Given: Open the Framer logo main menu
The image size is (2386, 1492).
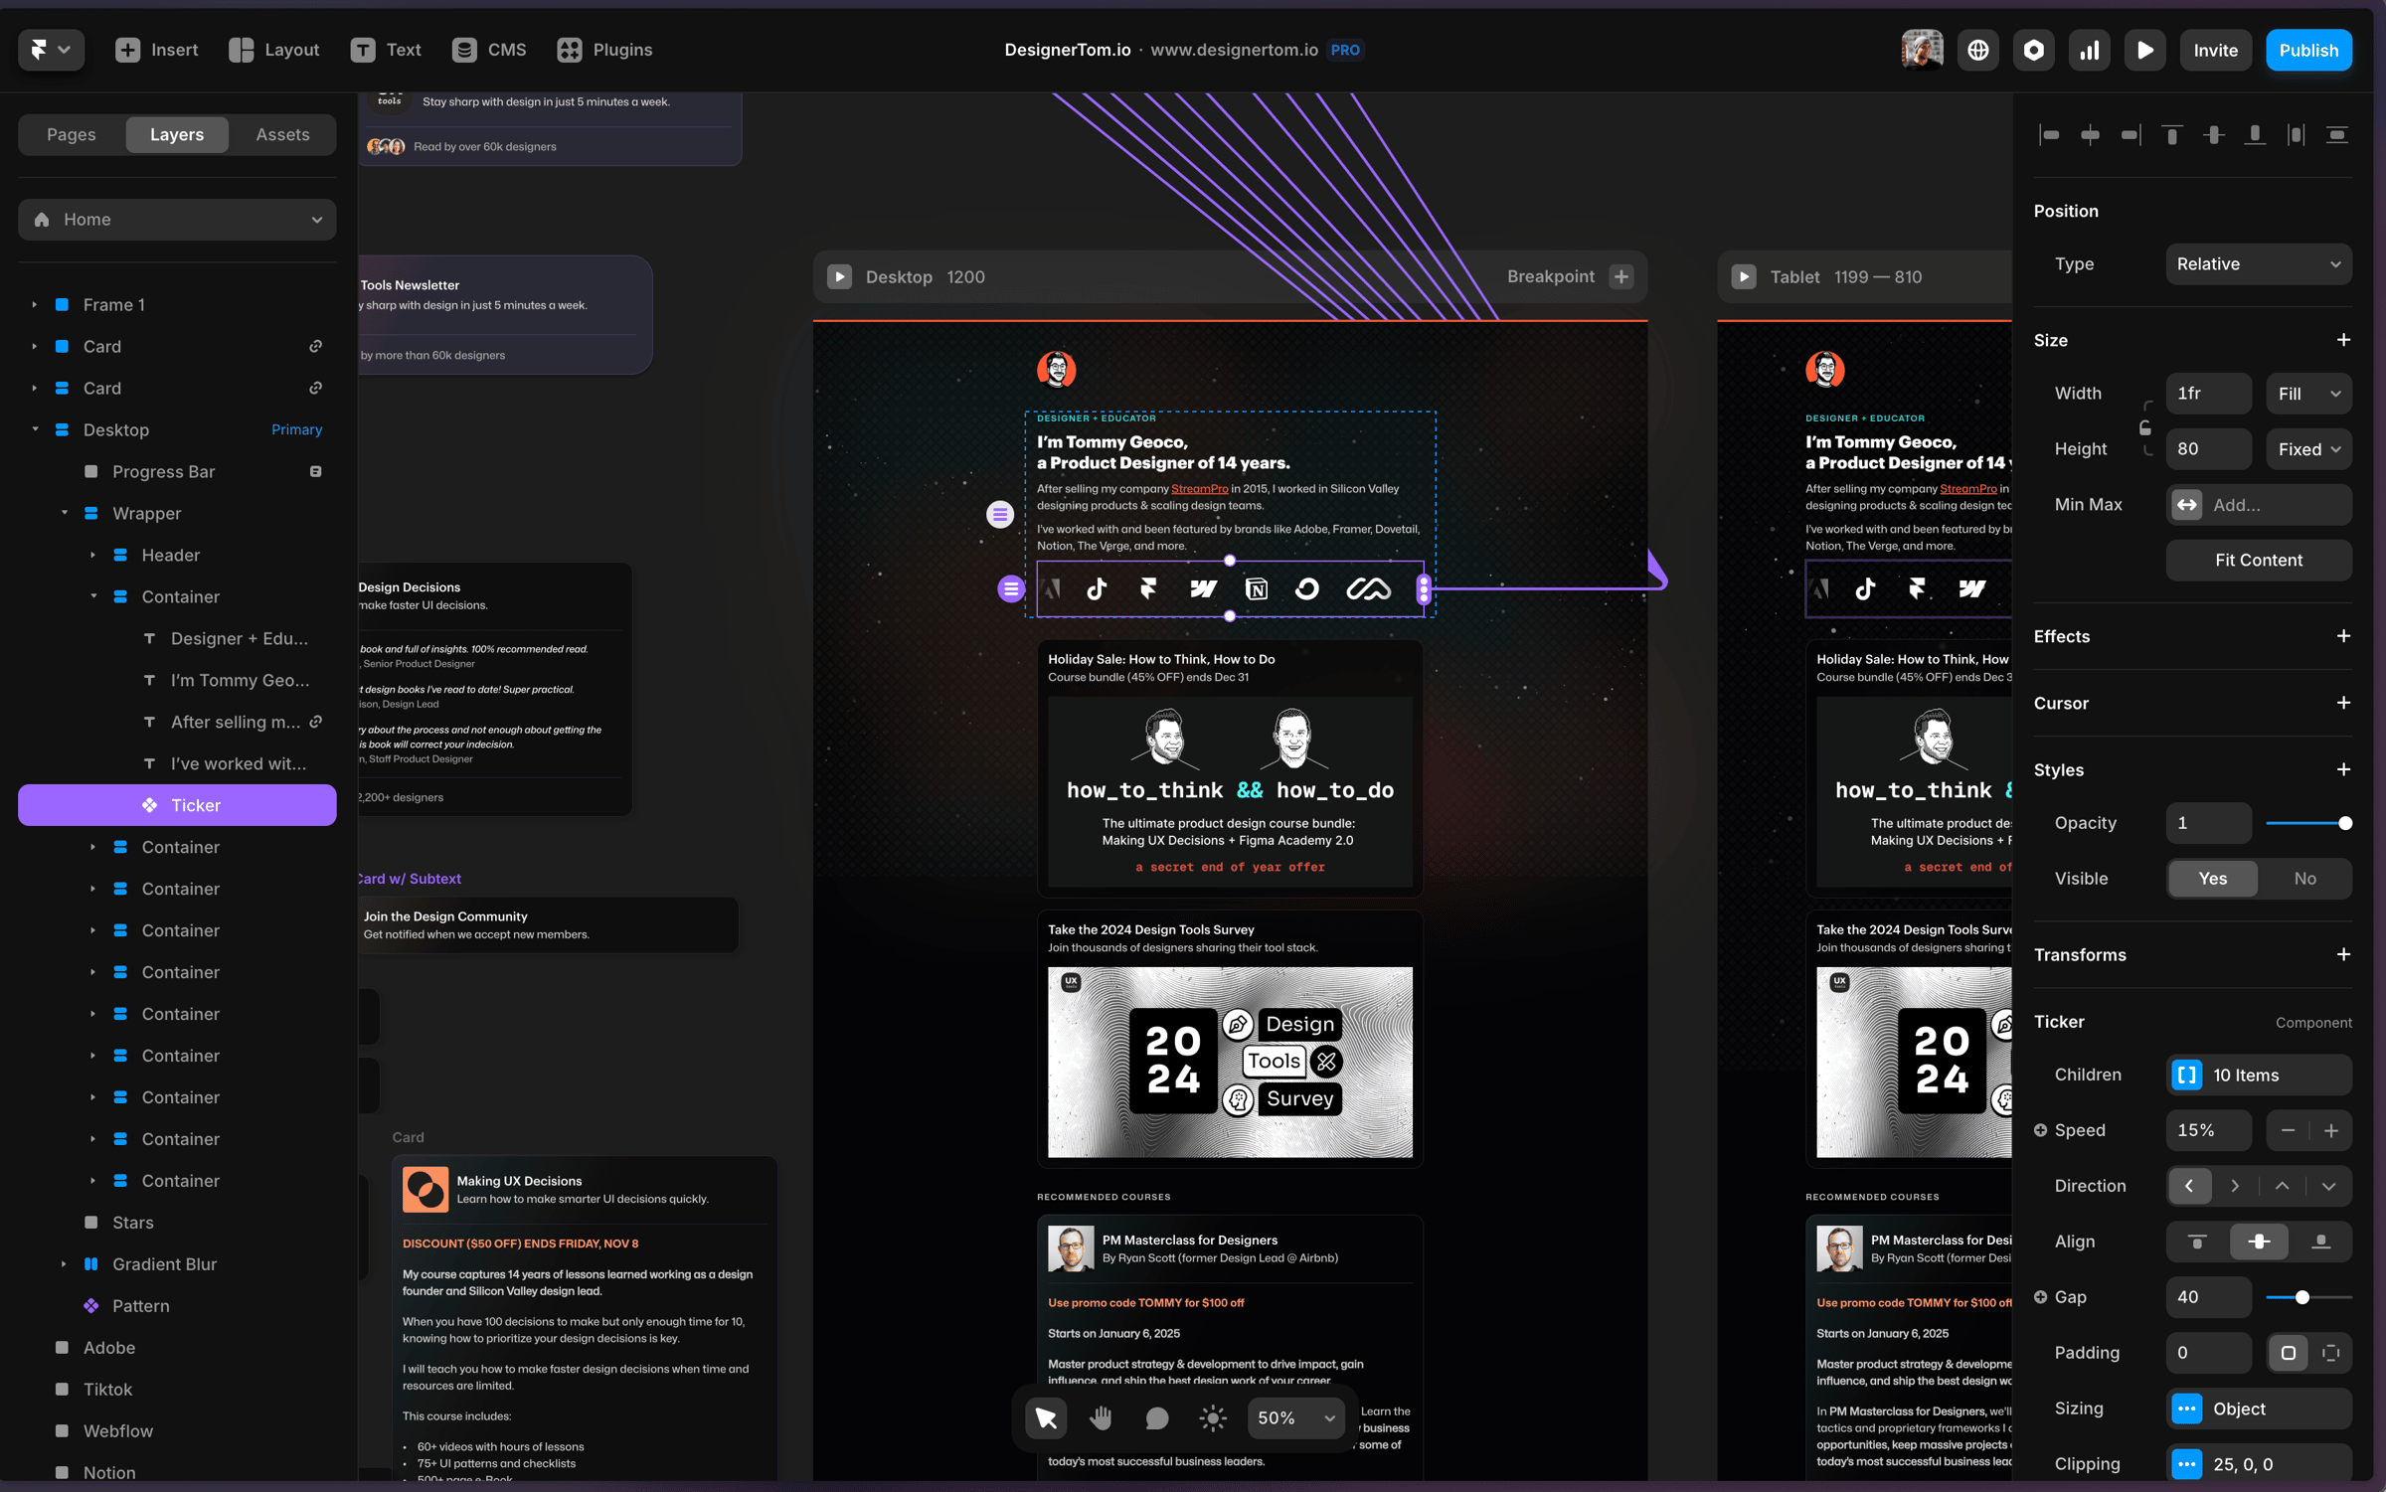Looking at the screenshot, I should pos(51,50).
